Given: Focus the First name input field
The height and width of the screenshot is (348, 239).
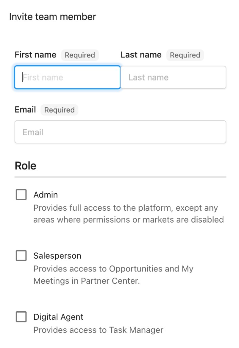Looking at the screenshot, I should click(x=68, y=77).
